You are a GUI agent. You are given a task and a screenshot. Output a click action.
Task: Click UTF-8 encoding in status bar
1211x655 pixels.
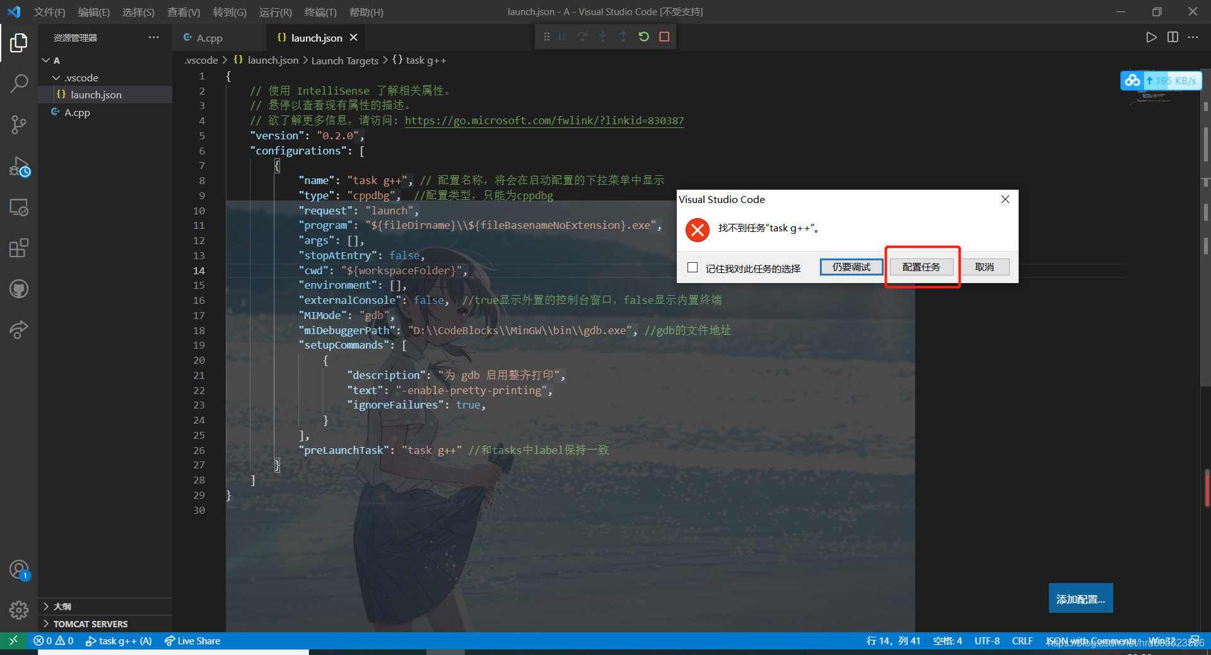(x=987, y=641)
